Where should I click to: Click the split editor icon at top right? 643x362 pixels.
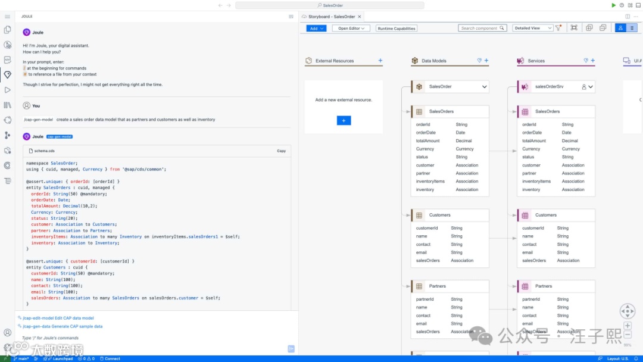point(628,17)
